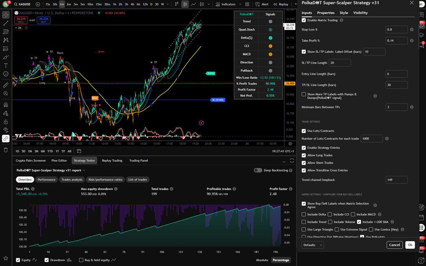Viewport: 426px width, 266px height.
Task: Select the crosshair cursor tool
Action: (x=6, y=15)
